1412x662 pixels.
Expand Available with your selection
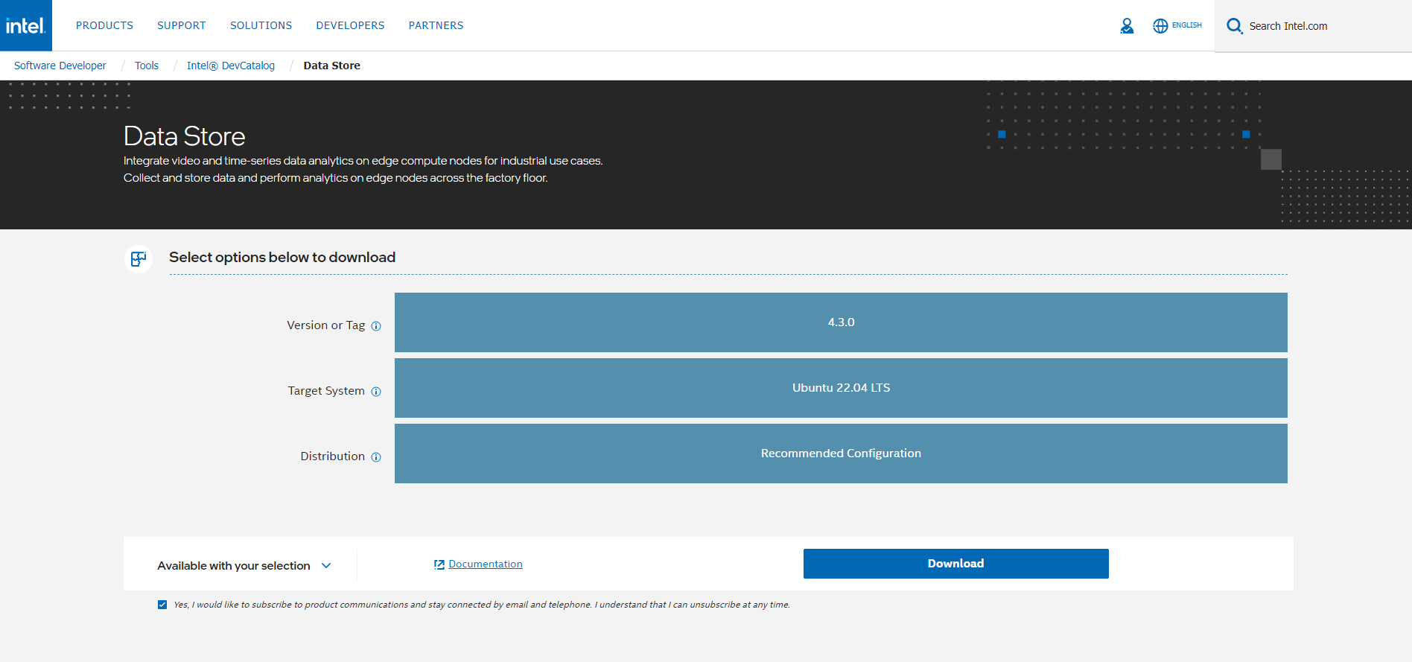(244, 566)
